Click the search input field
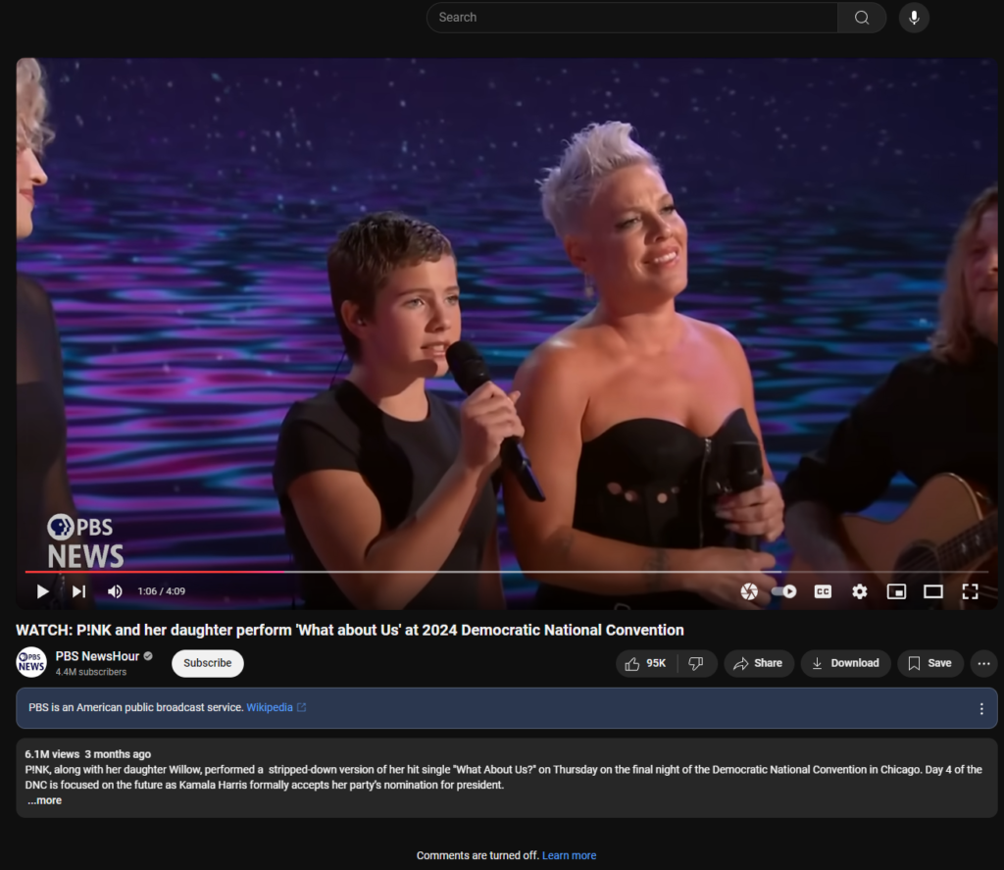 click(632, 18)
